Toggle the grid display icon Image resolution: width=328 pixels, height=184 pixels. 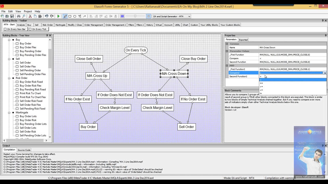pyautogui.click(x=148, y=16)
